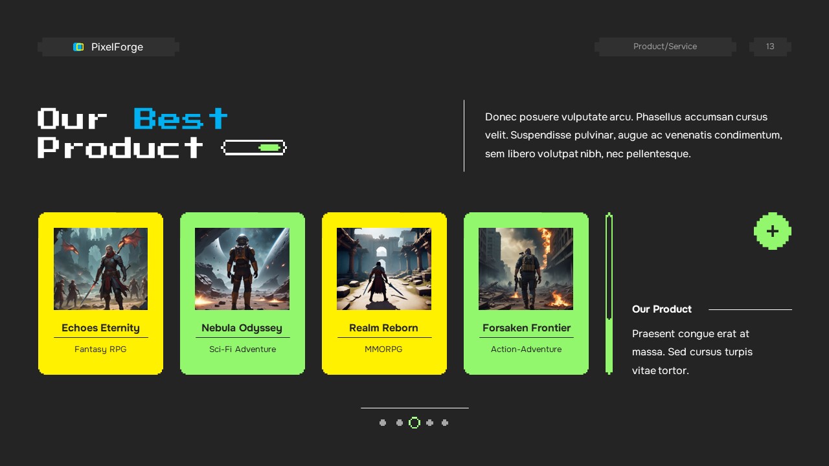Viewport: 829px width, 466px height.
Task: Click the Sci-Fi Adventure genre label
Action: (x=242, y=349)
